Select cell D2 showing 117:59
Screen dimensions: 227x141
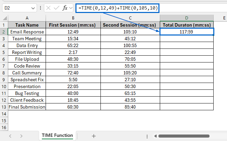[x=187, y=32]
